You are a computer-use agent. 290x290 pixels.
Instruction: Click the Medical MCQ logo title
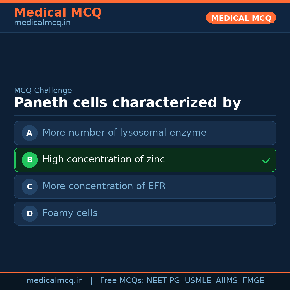[58, 13]
